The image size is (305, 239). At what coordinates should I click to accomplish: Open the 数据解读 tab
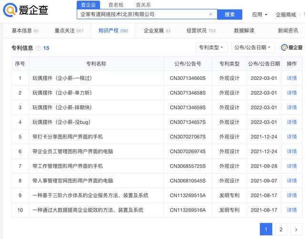click(x=244, y=30)
